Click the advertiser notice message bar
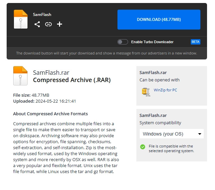 pyautogui.click(x=107, y=53)
